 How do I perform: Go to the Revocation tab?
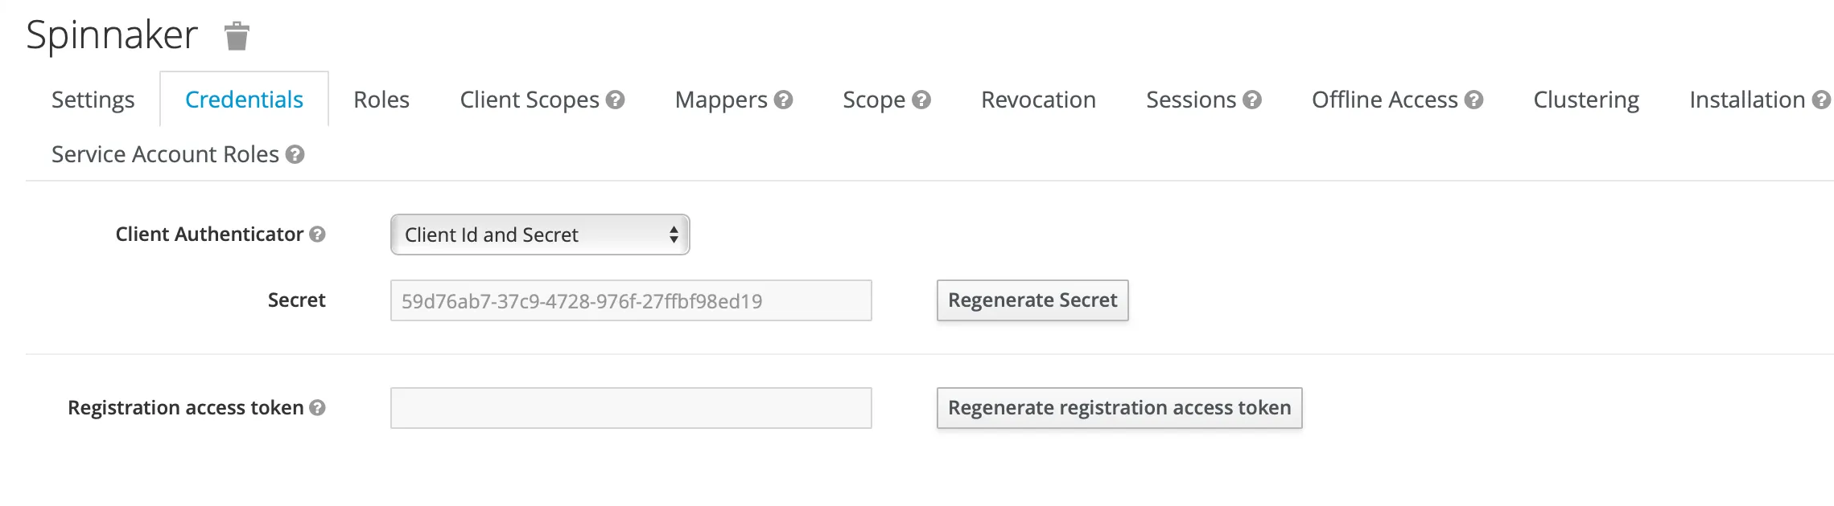click(1038, 100)
